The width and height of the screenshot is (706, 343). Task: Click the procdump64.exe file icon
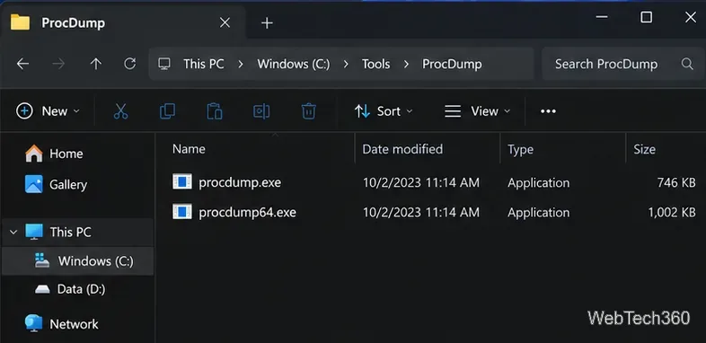(182, 212)
